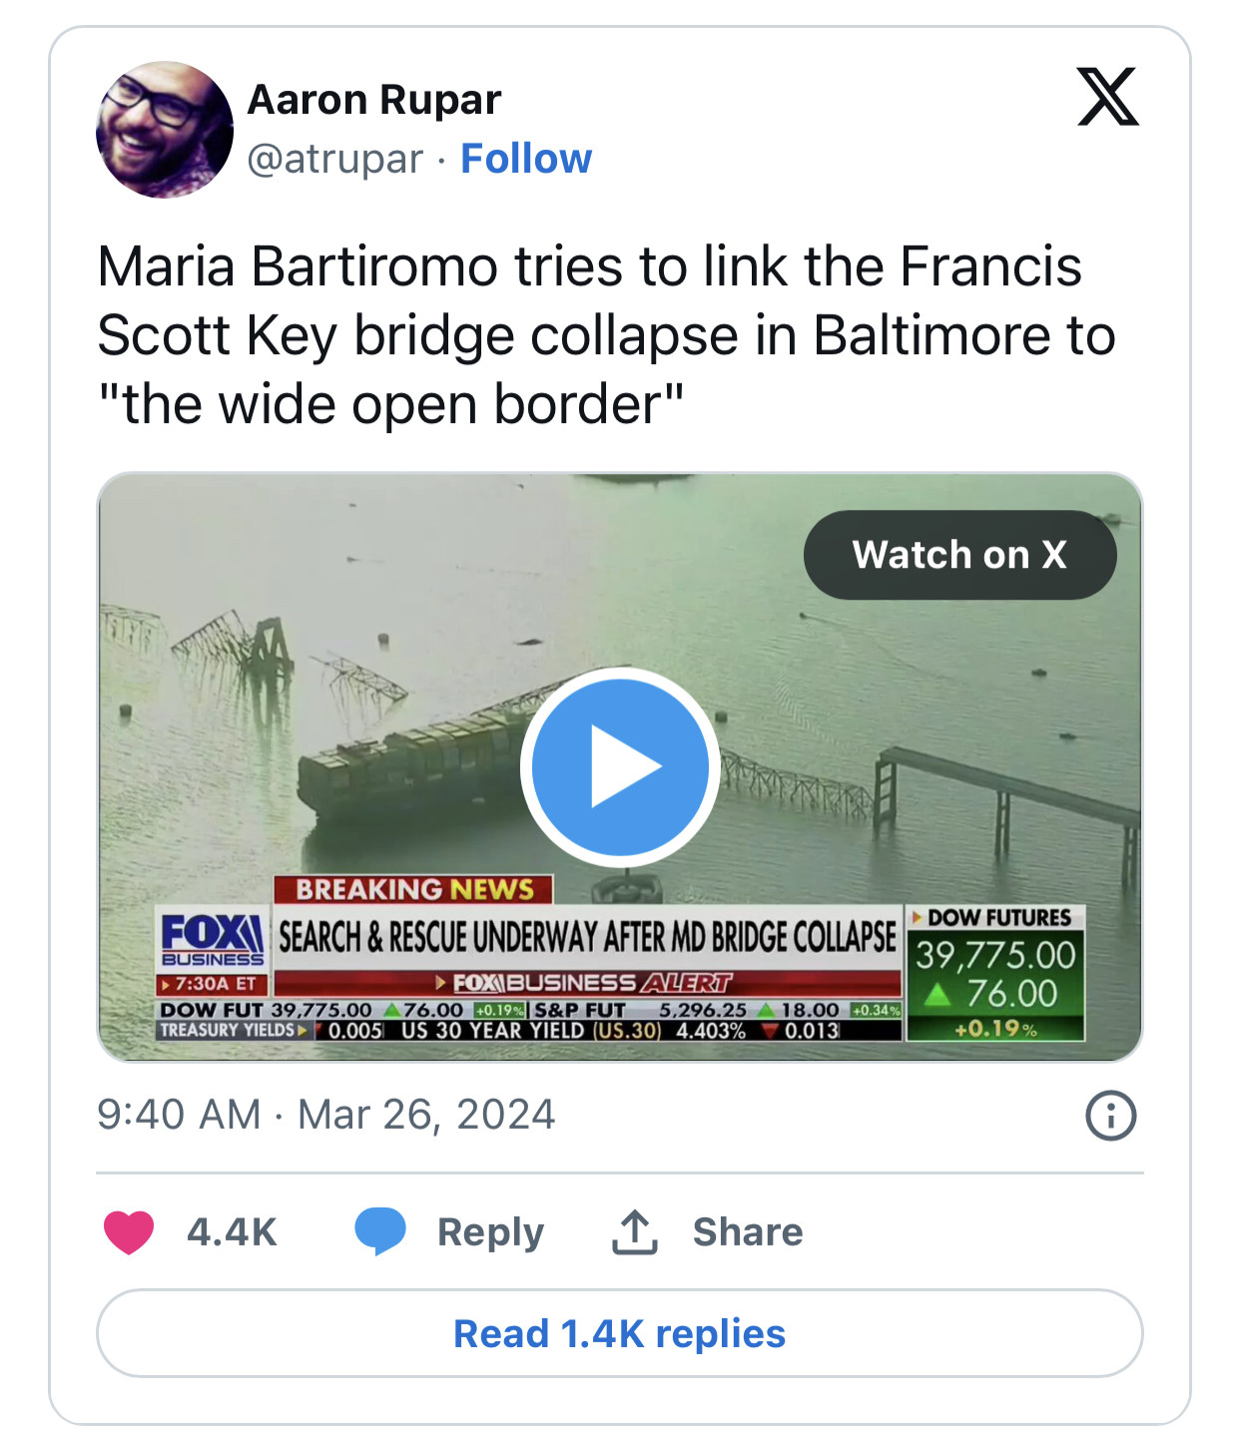
Task: Click the 4.4K likes count
Action: click(232, 1232)
